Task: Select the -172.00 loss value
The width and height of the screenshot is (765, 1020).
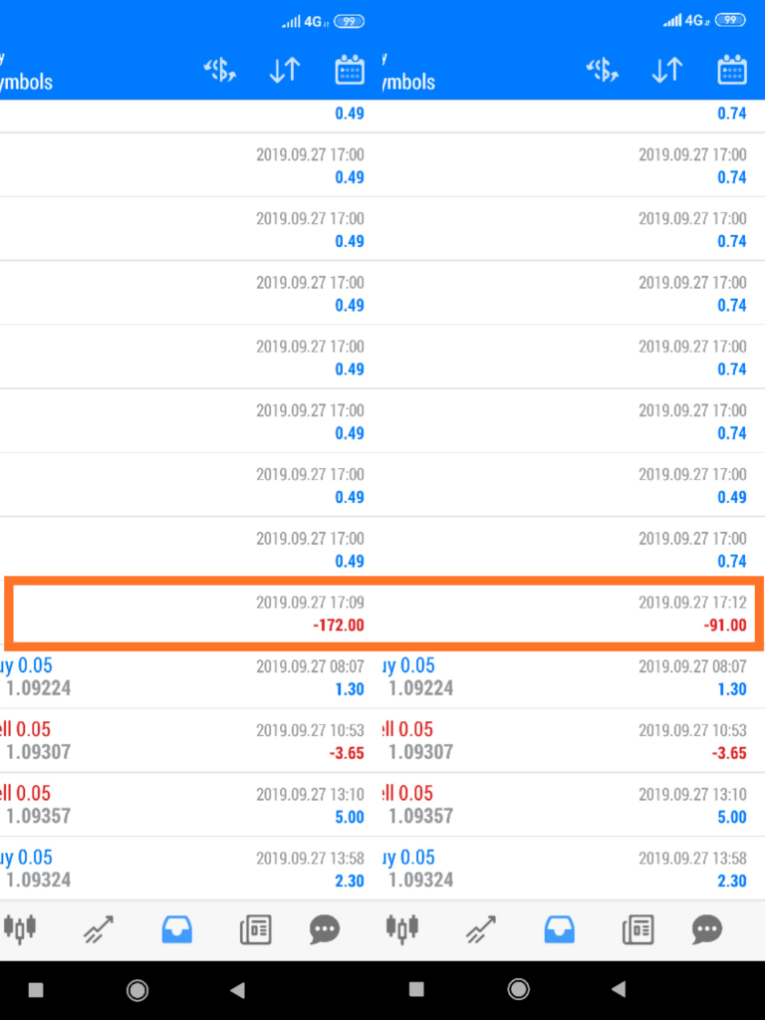Action: pyautogui.click(x=339, y=626)
